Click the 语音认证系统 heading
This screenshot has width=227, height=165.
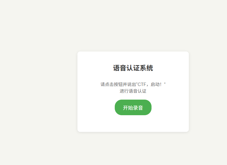click(x=133, y=68)
